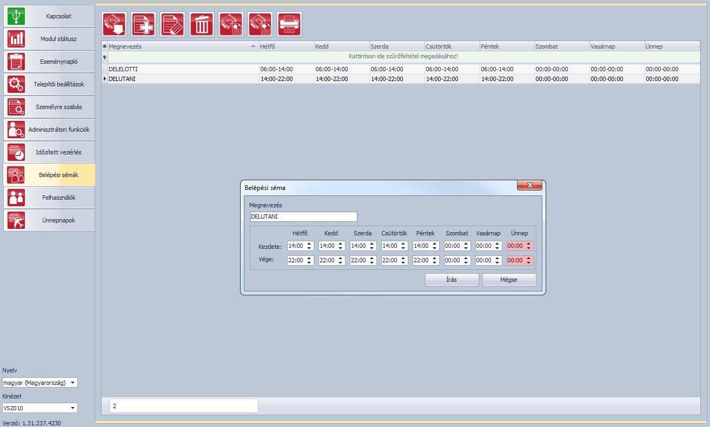Open the Kinézet VS2010 skin dropdown
Viewport: 710px width, 427px height.
39,408
